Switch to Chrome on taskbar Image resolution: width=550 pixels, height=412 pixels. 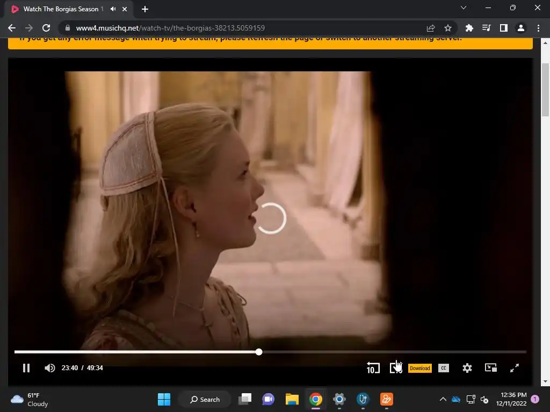coord(316,399)
